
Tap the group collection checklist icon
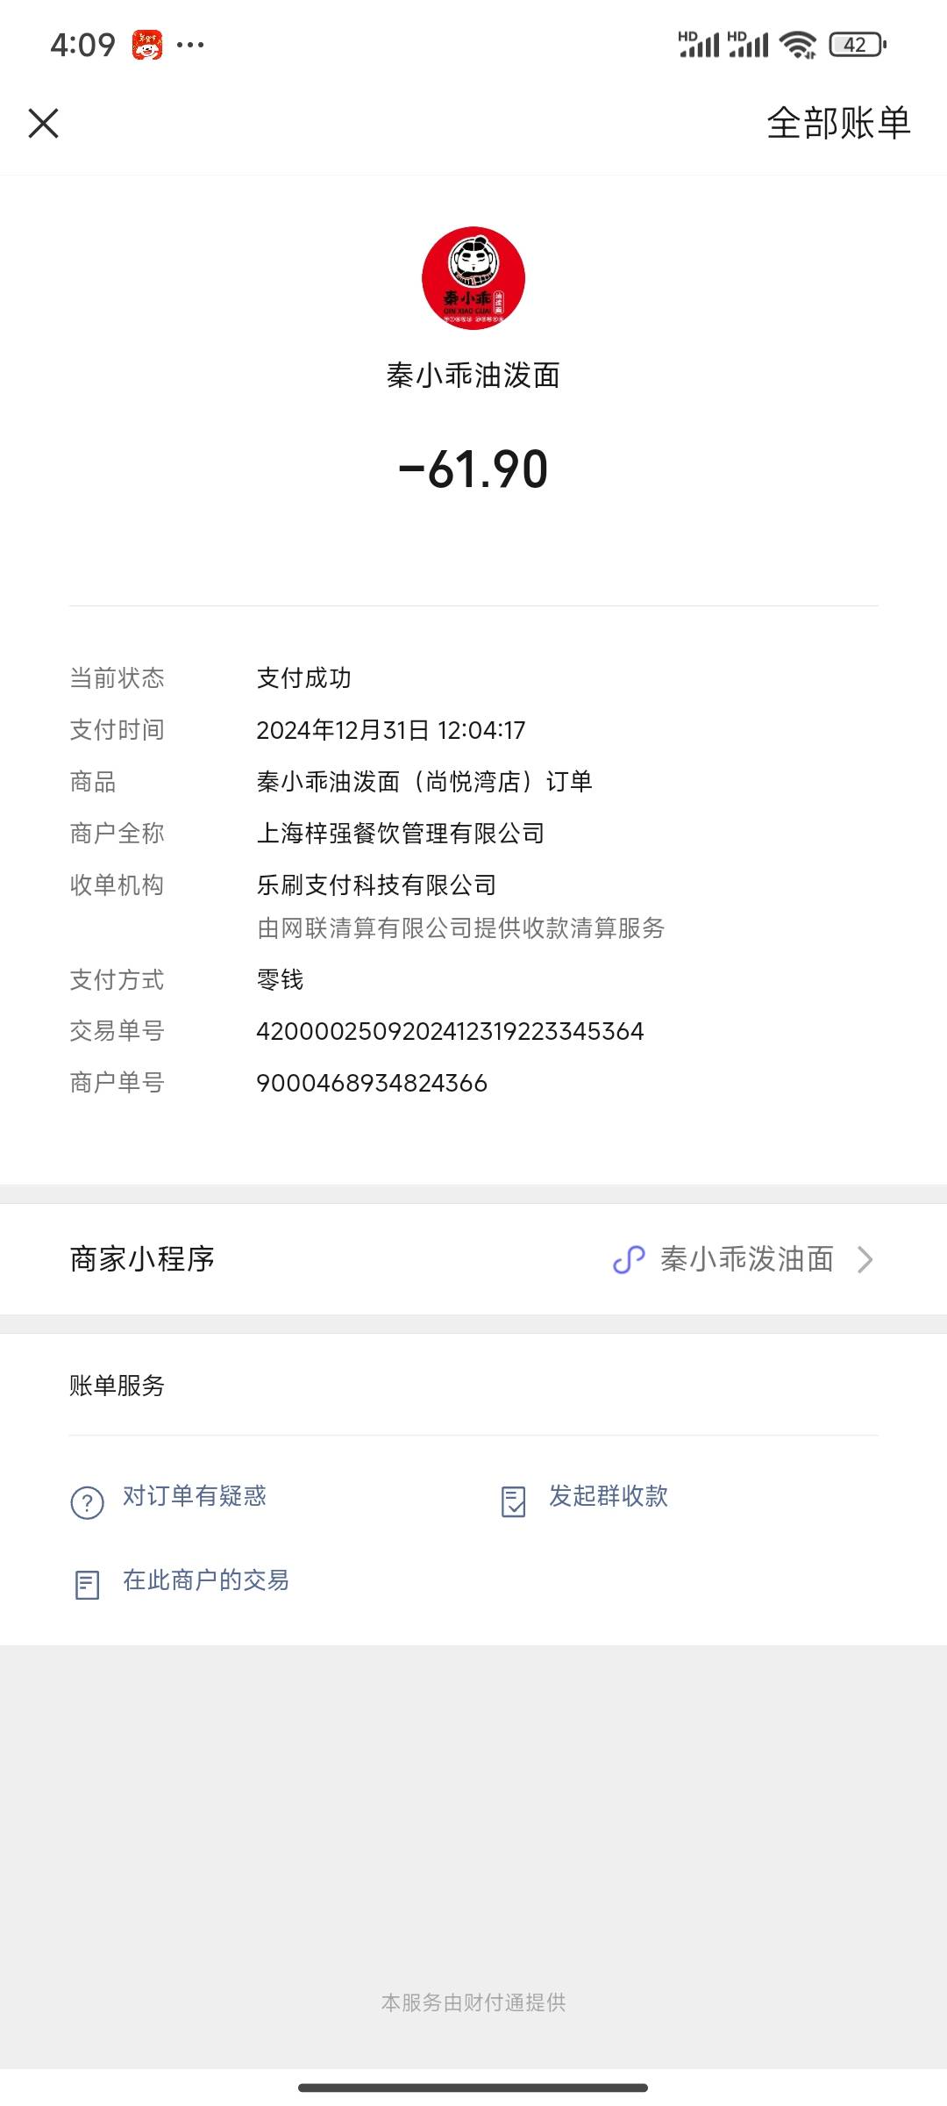(x=513, y=1501)
